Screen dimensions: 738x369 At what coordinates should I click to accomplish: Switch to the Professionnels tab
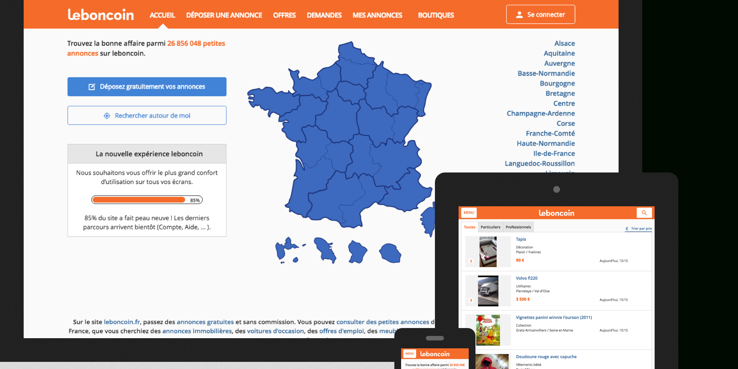[518, 227]
